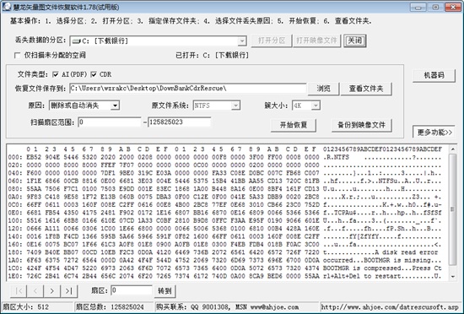The image size is (464, 314).
Task: Expand 更多功能>> options
Action: tap(434, 132)
